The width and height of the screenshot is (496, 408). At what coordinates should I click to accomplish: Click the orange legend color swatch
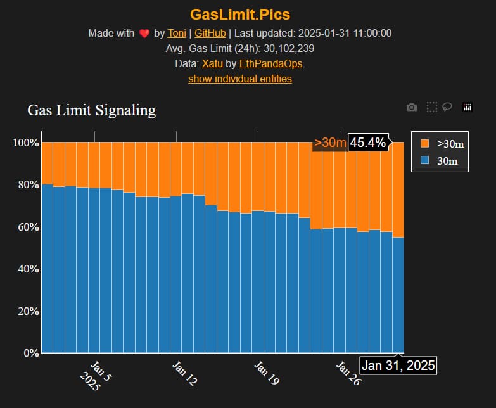425,144
